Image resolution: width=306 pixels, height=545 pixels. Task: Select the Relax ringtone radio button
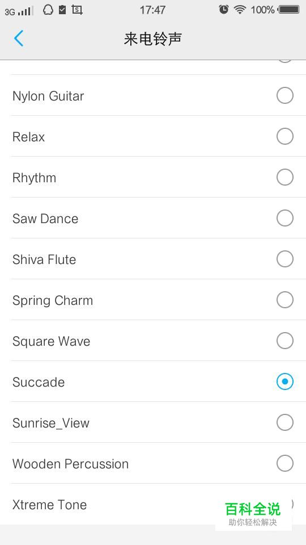tap(285, 136)
